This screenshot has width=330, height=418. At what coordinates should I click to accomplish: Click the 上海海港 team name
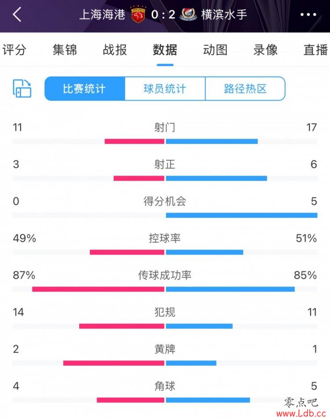coord(102,15)
